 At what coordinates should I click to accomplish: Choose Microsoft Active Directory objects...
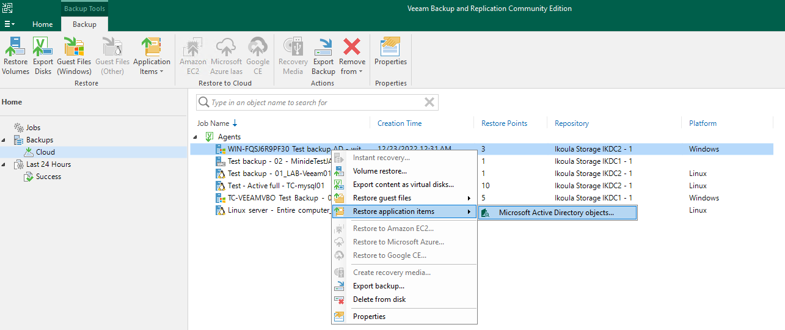(x=557, y=213)
